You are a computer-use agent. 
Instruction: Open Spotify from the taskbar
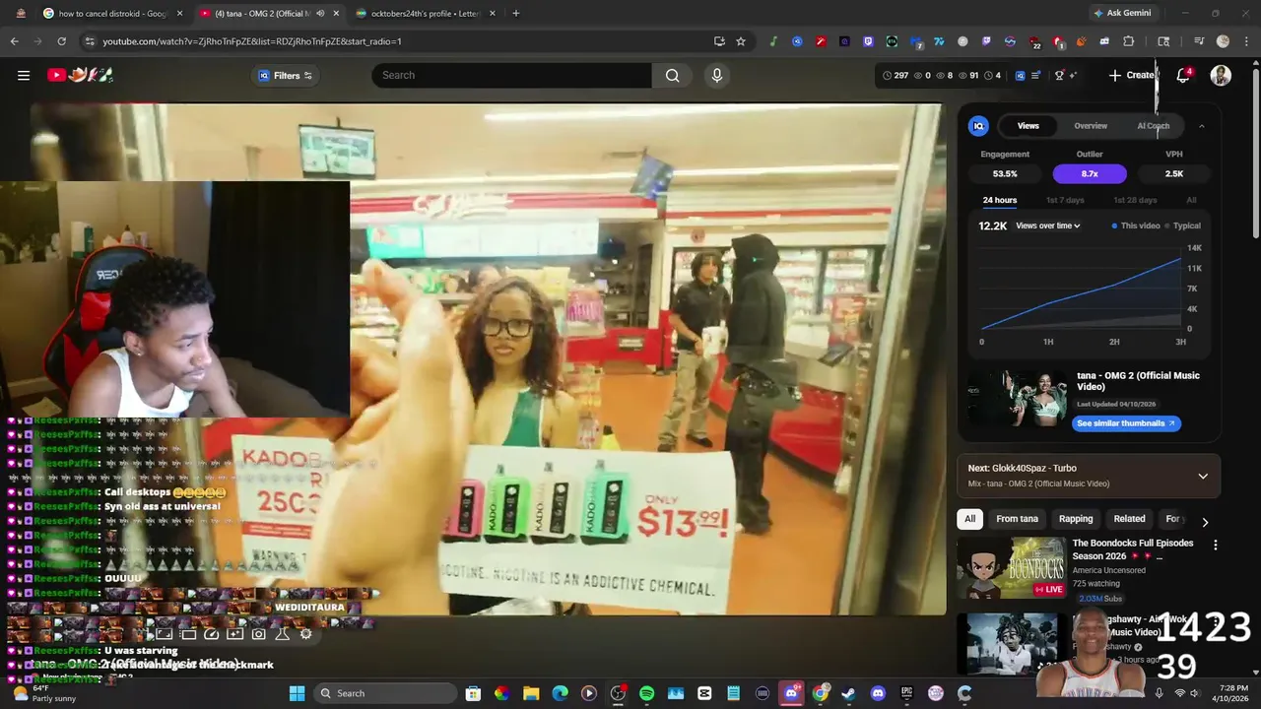point(646,693)
